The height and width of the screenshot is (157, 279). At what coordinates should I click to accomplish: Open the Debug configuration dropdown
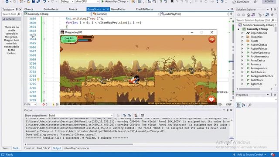(67, 1)
